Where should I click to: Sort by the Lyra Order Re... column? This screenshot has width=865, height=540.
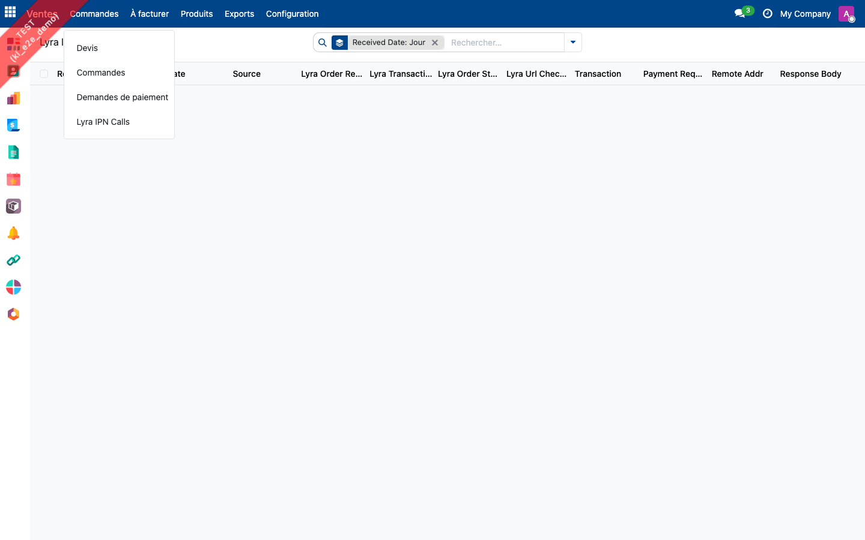[332, 74]
